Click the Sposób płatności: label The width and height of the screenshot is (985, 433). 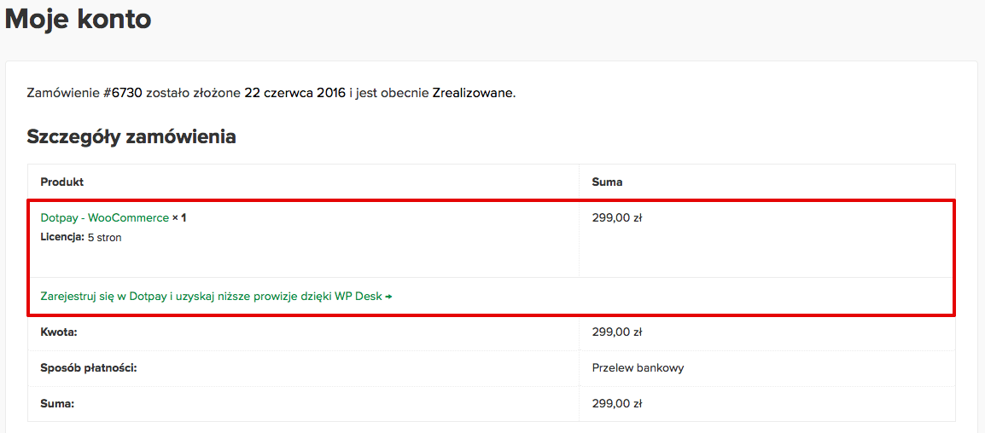click(89, 367)
